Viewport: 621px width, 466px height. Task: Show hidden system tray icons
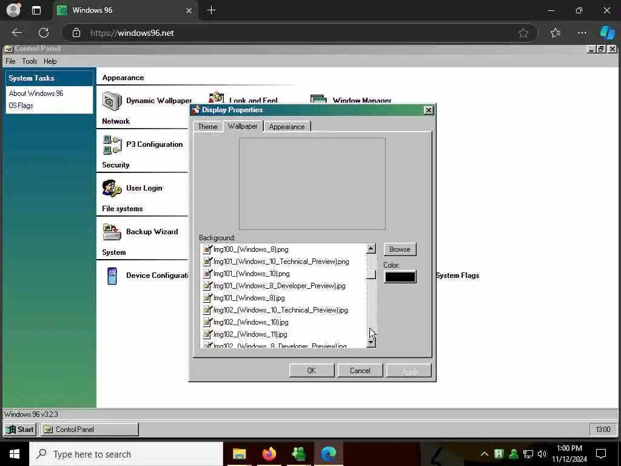485,454
